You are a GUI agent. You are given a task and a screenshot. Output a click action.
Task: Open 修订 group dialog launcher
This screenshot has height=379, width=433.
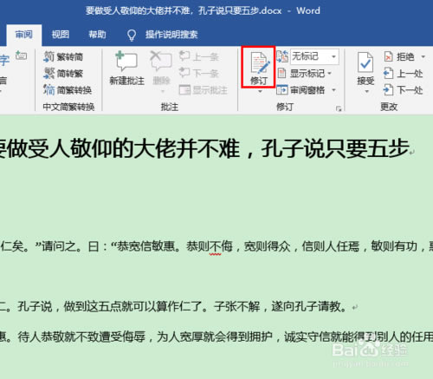pos(339,108)
